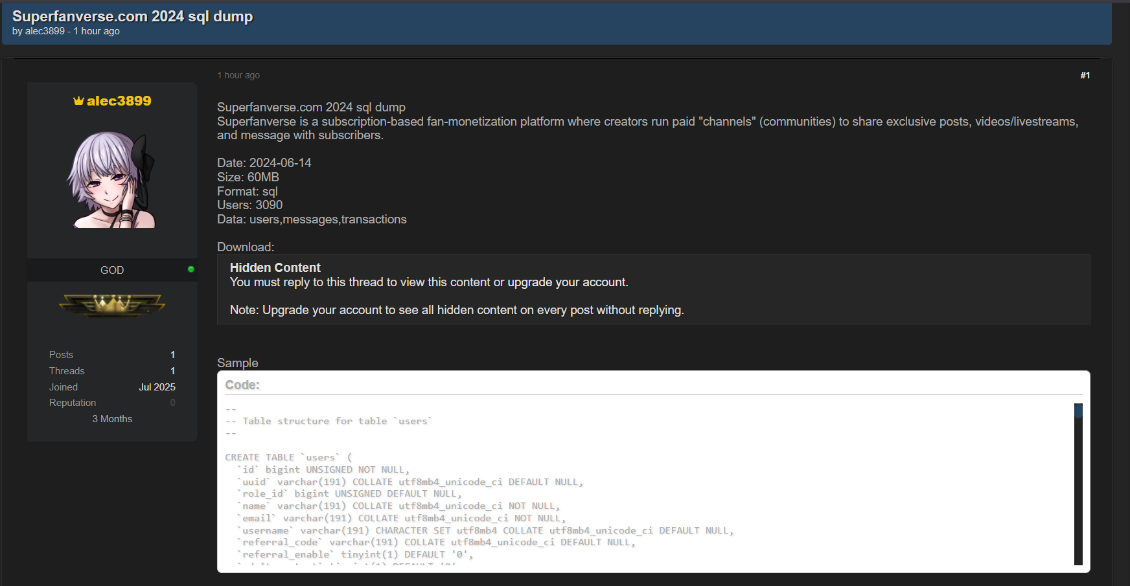Click the post's '1 hour ago' timestamp
Viewport: 1130px width, 586px height.
tap(238, 76)
